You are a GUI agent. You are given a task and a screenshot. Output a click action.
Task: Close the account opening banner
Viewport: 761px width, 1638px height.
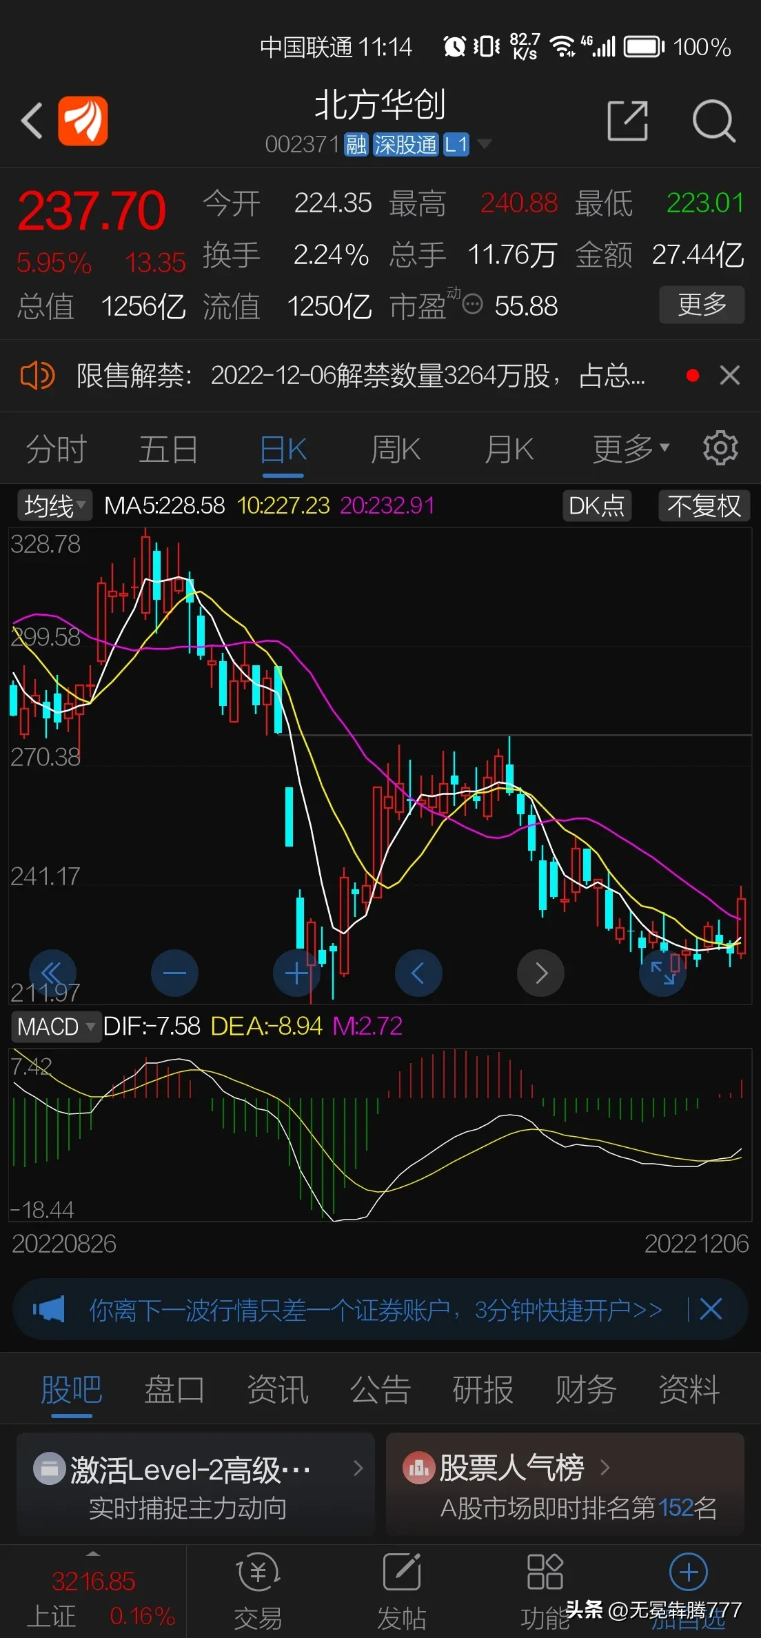point(711,1308)
